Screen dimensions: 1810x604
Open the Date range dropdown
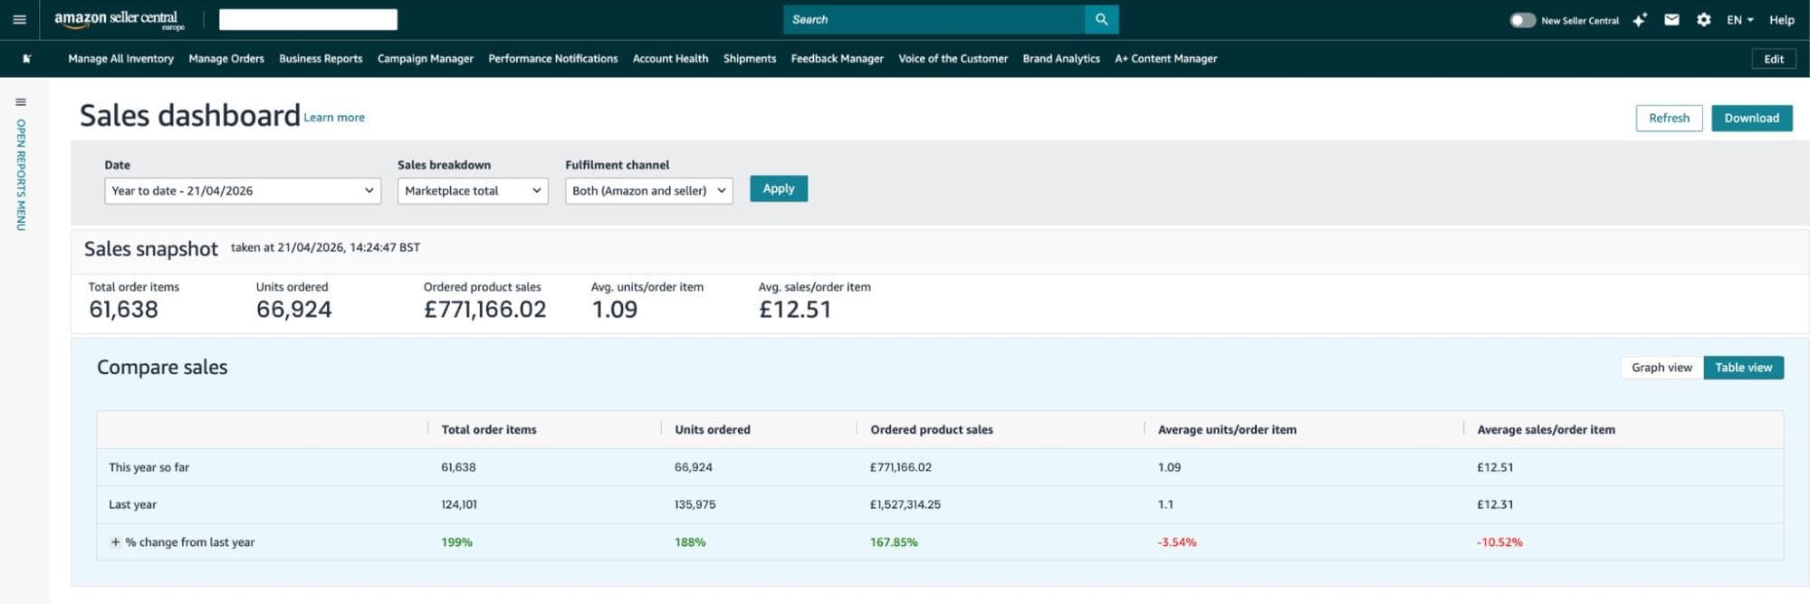[243, 190]
